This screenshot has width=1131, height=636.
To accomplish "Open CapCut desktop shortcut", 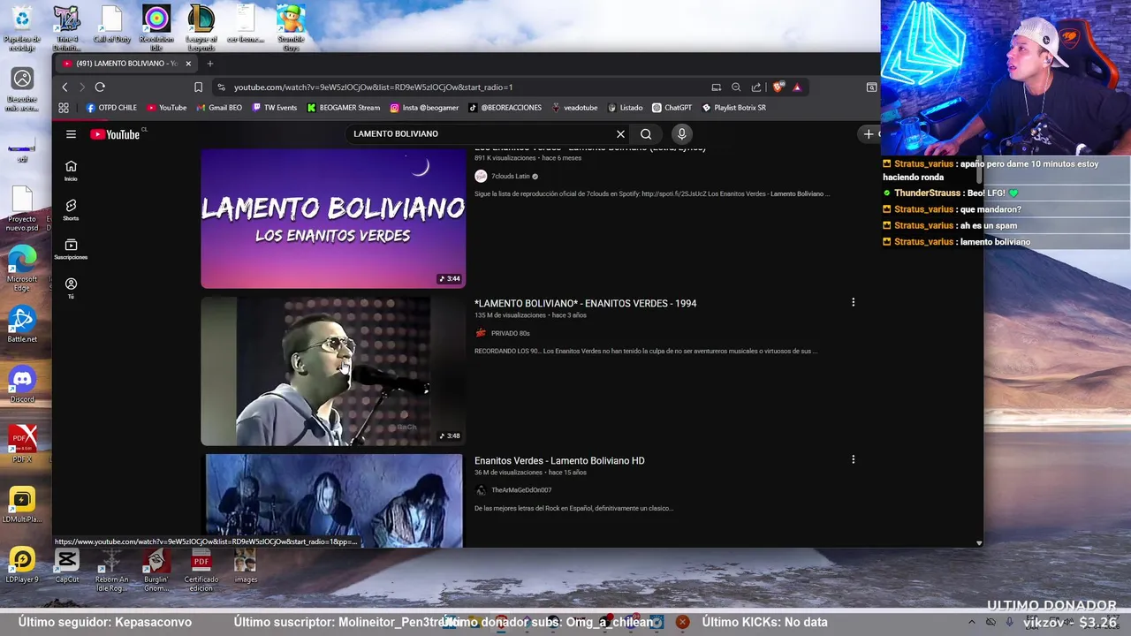I will click(66, 565).
